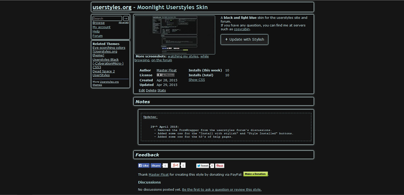Click the Pinterest Pin it button
The width and height of the screenshot is (404, 195).
[220, 166]
